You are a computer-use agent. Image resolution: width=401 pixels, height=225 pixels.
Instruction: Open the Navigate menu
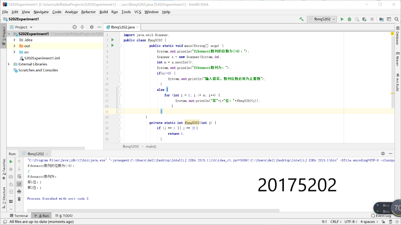click(x=41, y=12)
